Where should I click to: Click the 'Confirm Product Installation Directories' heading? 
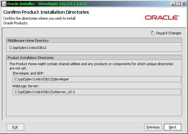click(x=46, y=12)
